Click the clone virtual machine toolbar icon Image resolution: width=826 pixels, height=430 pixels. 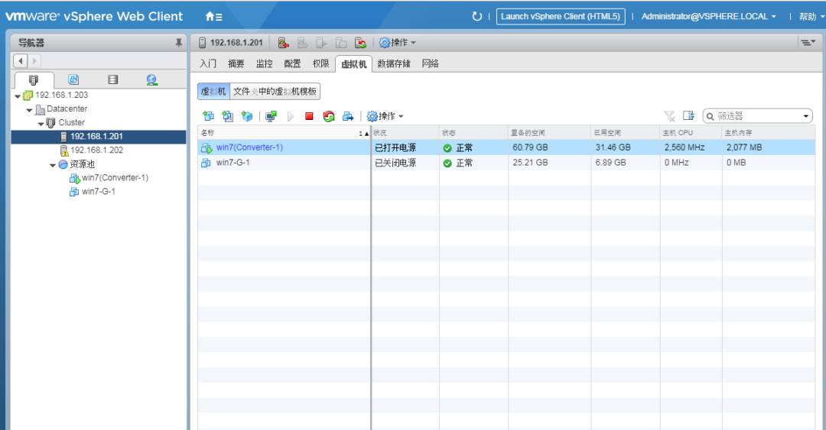(x=228, y=116)
